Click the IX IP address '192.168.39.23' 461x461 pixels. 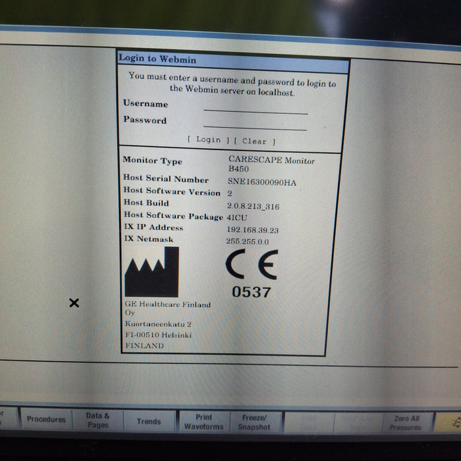pos(252,230)
